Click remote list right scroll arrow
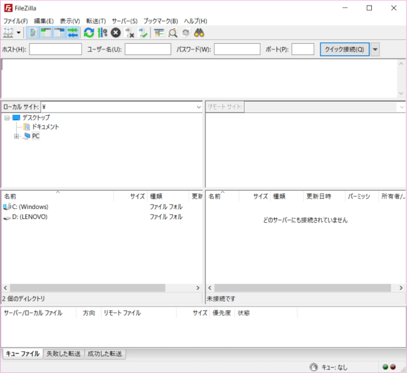 (401, 288)
